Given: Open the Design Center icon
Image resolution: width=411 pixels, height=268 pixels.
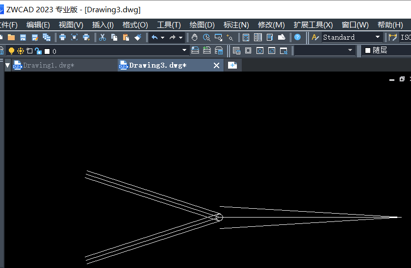Looking at the screenshot, I should pos(258,37).
